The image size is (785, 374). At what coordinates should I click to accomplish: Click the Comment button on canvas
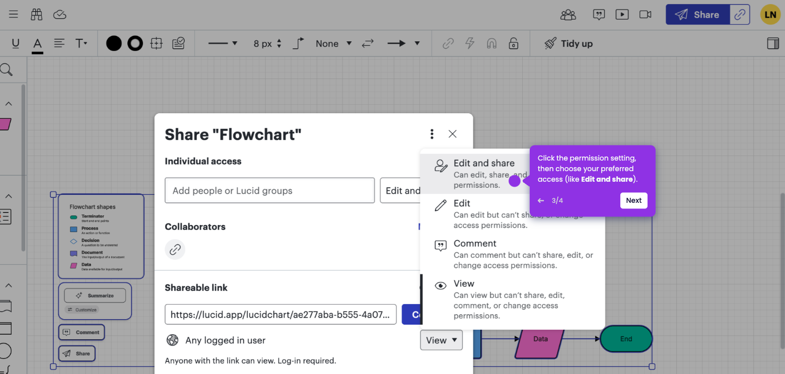82,332
